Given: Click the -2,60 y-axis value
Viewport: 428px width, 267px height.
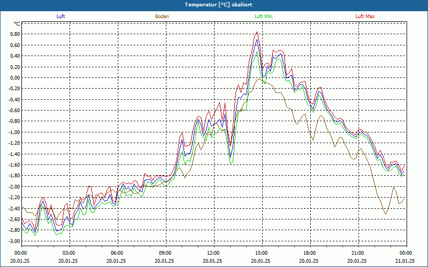Looking at the screenshot, I should pos(15,219).
